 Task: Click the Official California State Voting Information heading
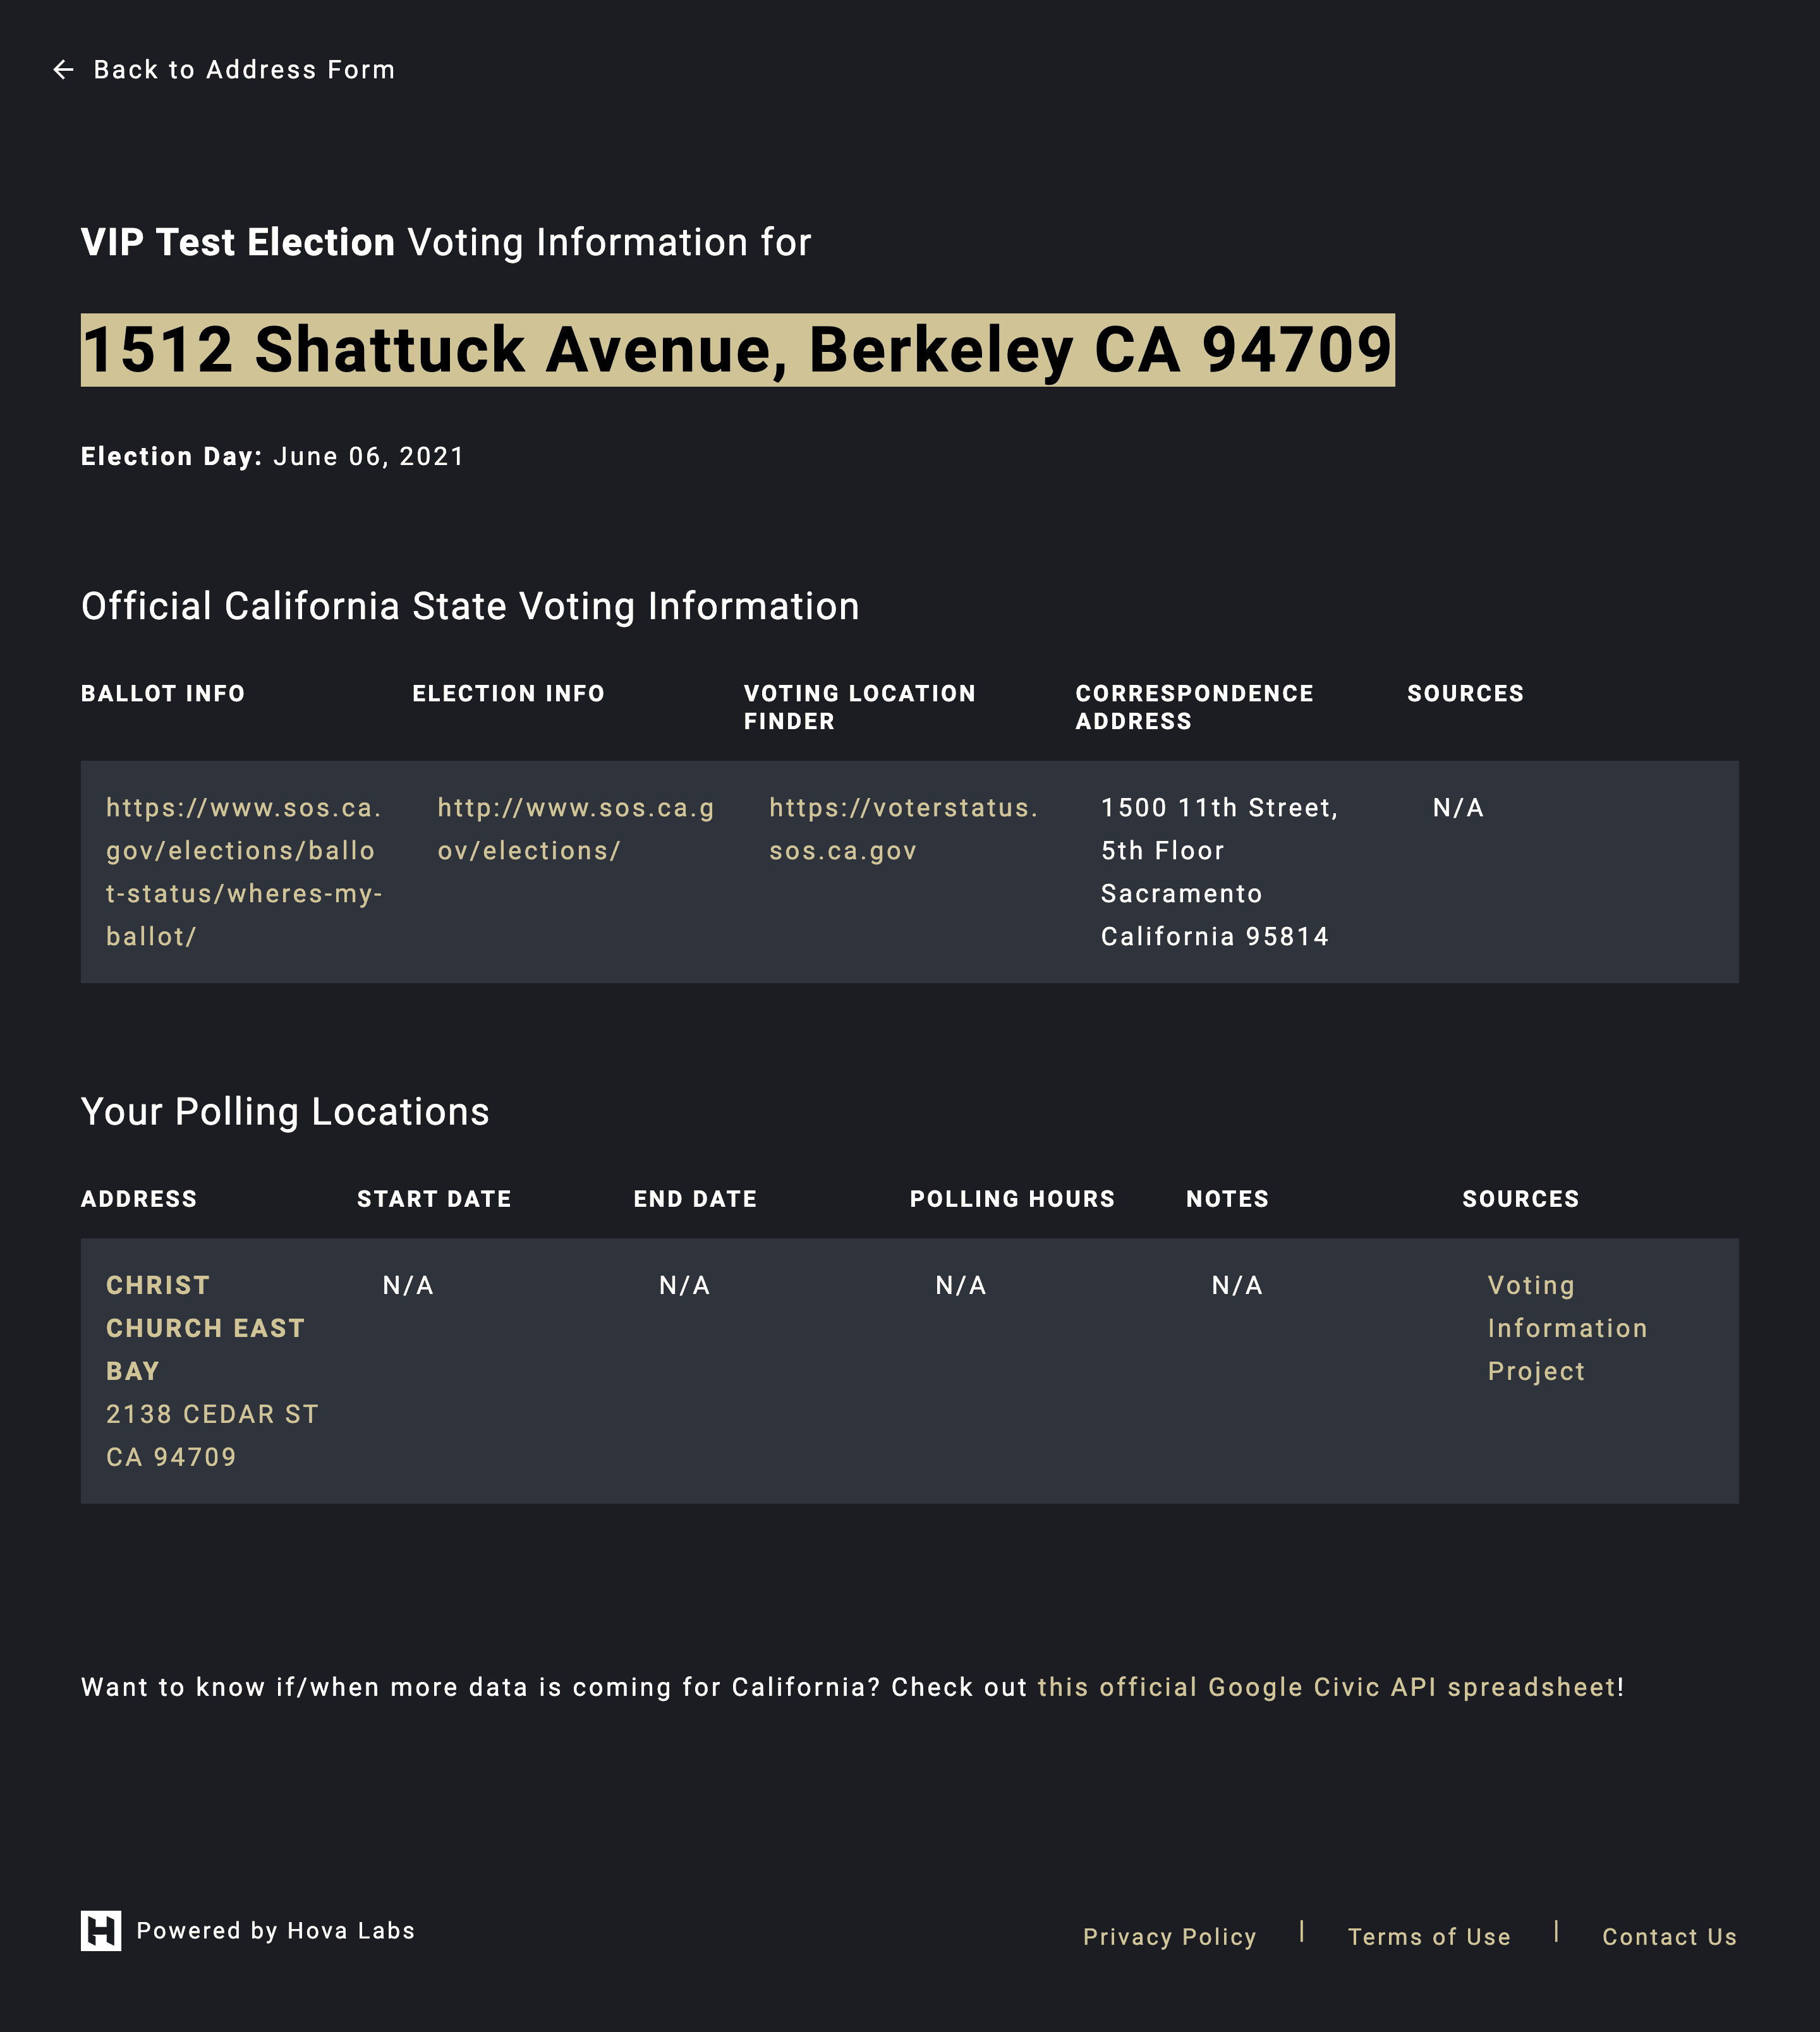[470, 605]
